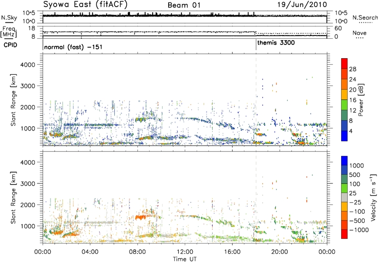The height and width of the screenshot is (262, 378).
Task: Click the bright blue bottom segment of Power colorbar
Action: (344, 136)
